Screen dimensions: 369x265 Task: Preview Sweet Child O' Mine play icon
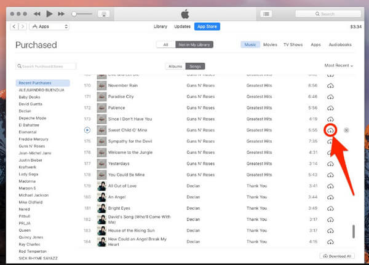[x=87, y=130]
